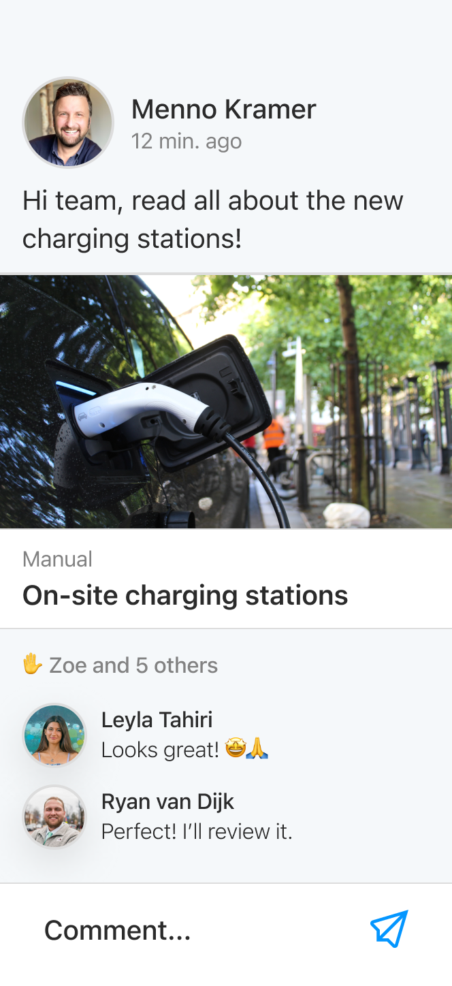Click the praying hands emoji in Leyla's comment

257,750
